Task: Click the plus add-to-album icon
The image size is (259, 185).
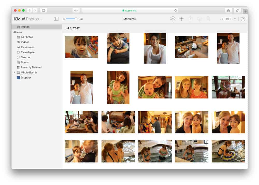Action: pos(182,19)
